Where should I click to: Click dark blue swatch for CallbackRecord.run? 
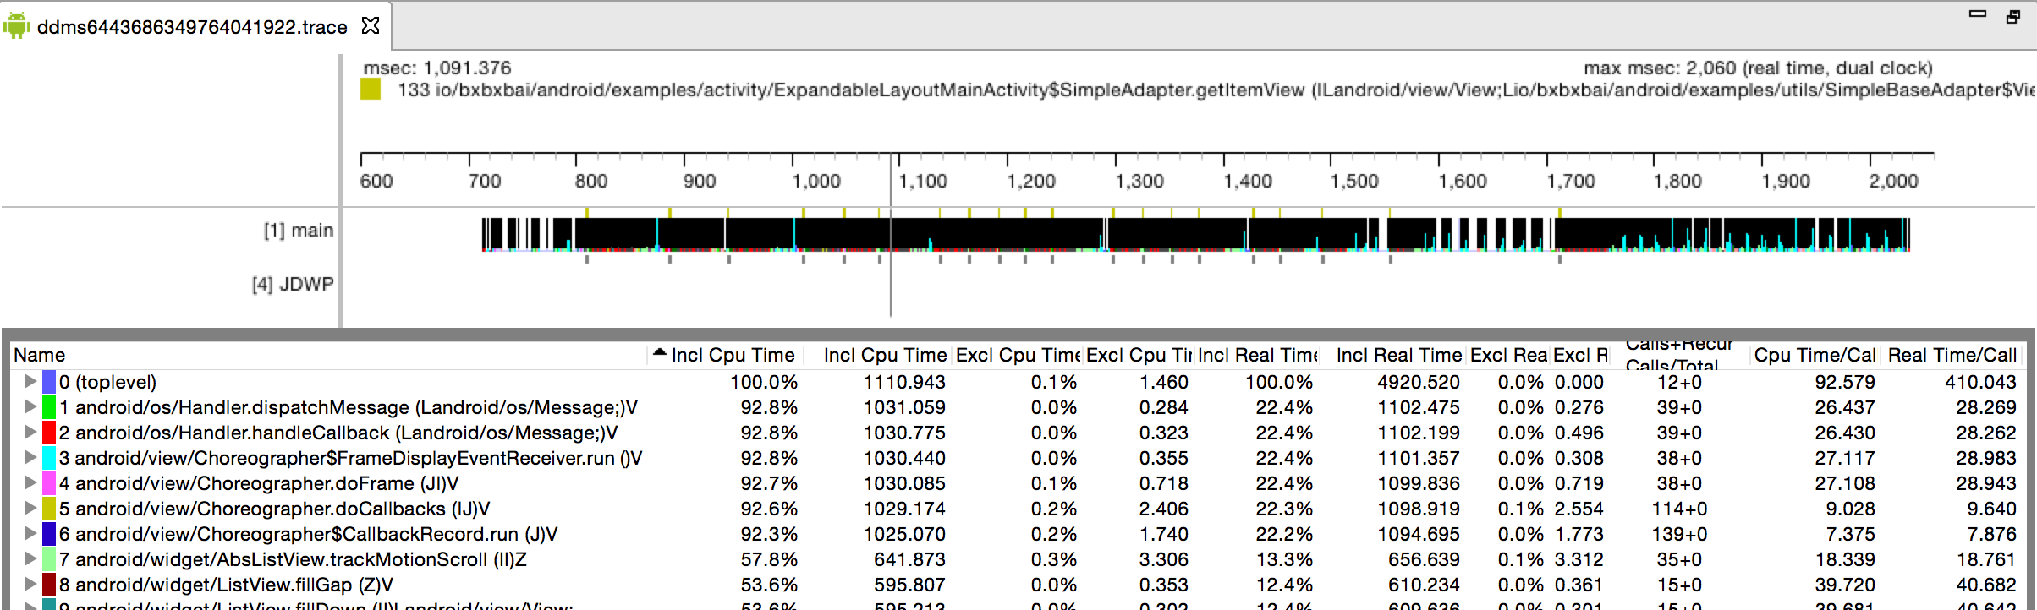tap(49, 534)
